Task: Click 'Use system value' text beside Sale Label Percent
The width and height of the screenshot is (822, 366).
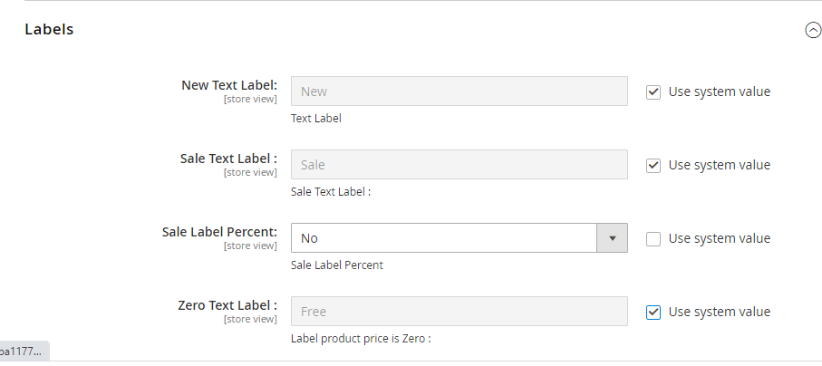Action: [720, 238]
